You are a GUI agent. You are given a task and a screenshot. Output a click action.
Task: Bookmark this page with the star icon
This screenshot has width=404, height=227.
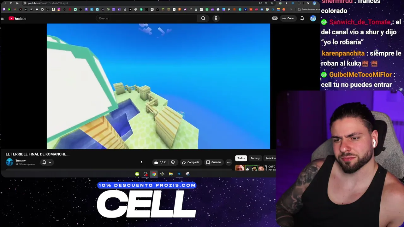[272, 3]
